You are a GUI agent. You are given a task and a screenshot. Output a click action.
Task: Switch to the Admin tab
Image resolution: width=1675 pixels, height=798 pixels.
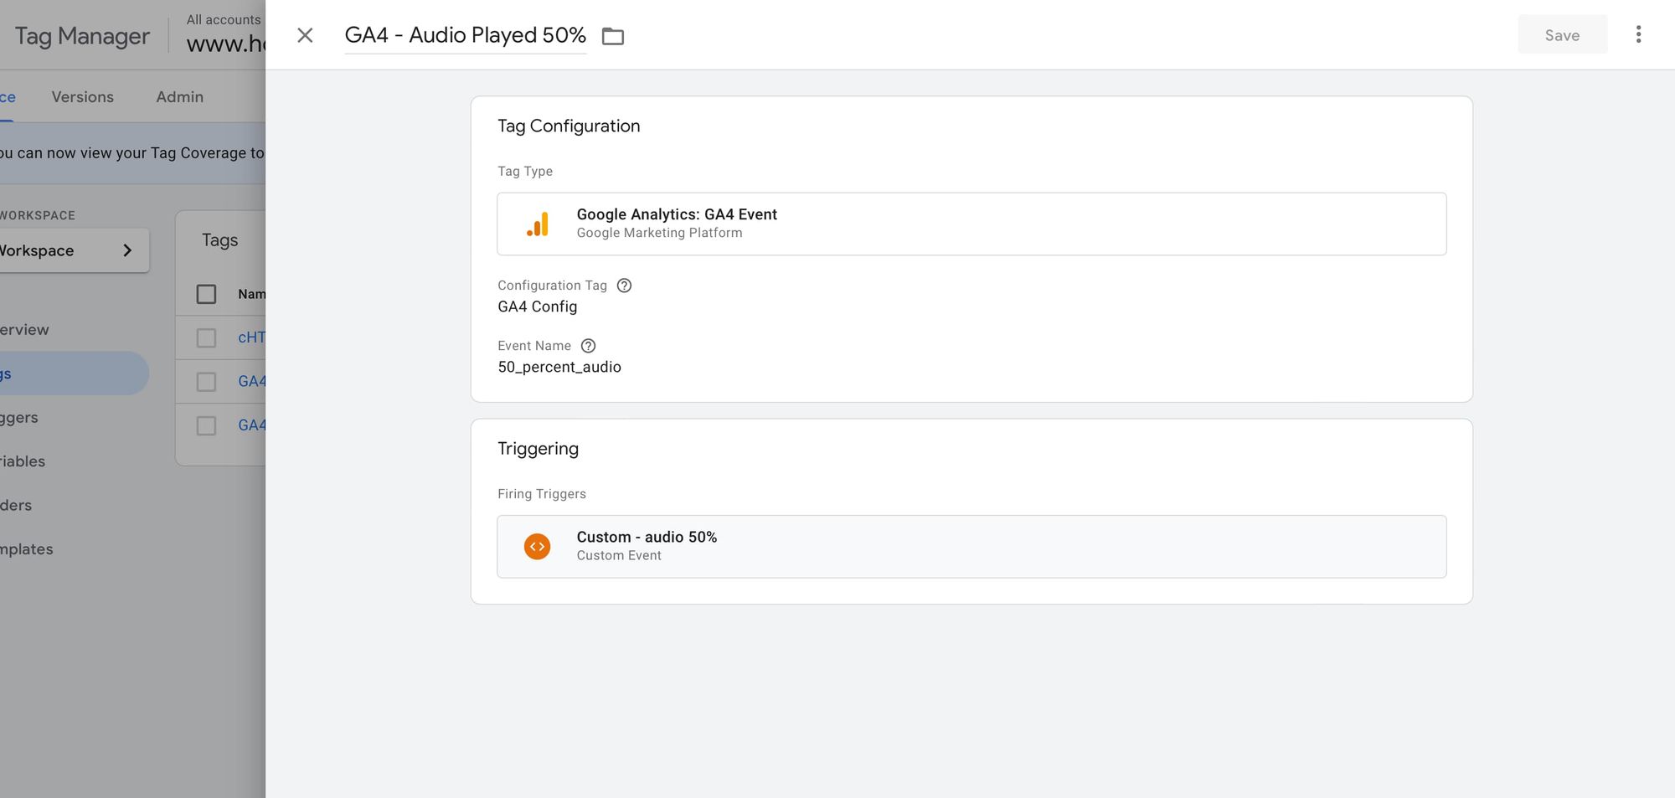tap(179, 97)
